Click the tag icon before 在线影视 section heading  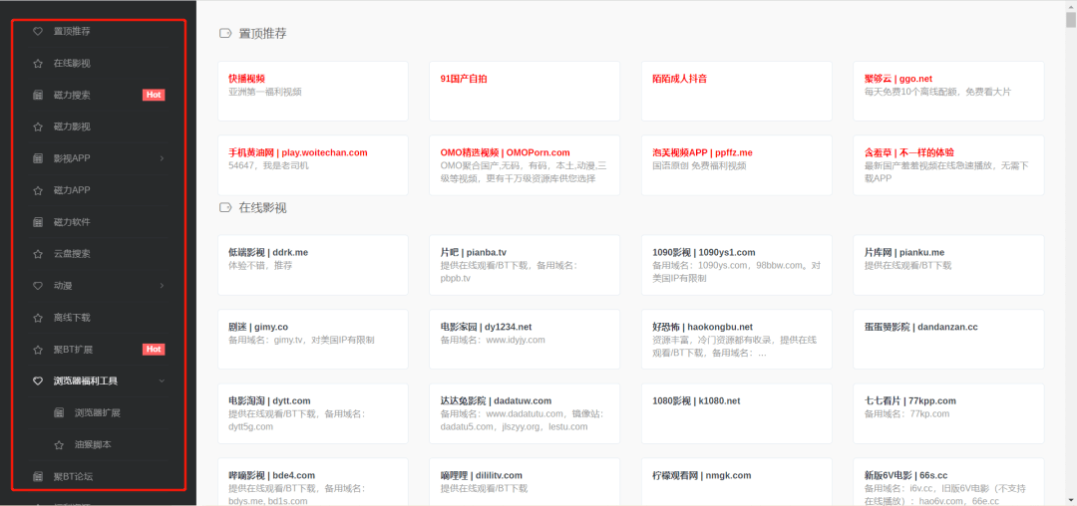(224, 207)
